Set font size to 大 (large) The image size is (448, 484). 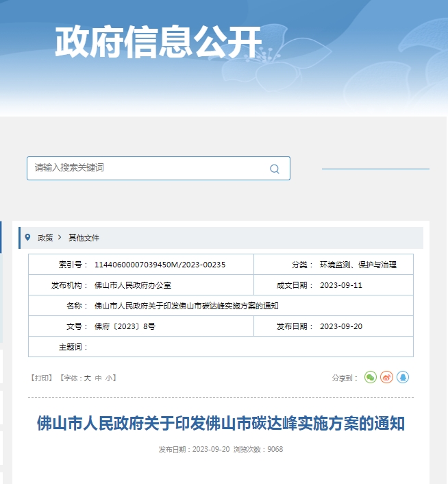(x=88, y=378)
